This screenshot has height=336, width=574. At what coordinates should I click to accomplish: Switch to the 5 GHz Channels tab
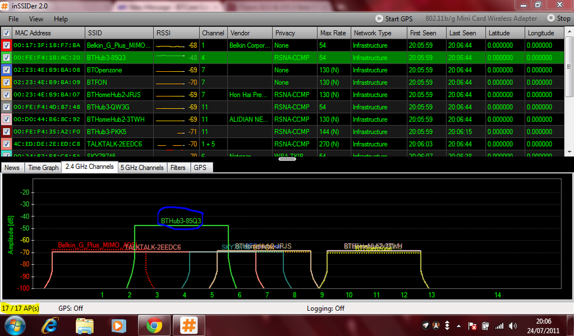(142, 168)
